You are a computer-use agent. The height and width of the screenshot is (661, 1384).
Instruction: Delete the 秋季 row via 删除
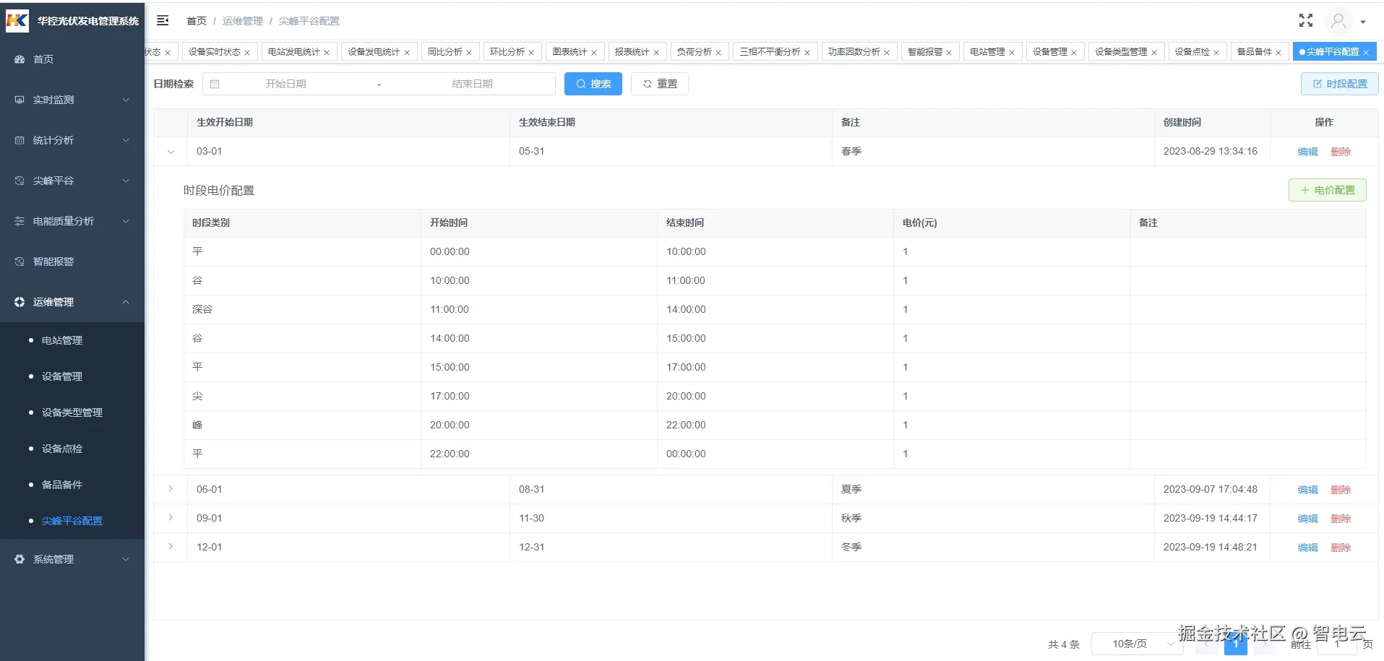[x=1341, y=519]
